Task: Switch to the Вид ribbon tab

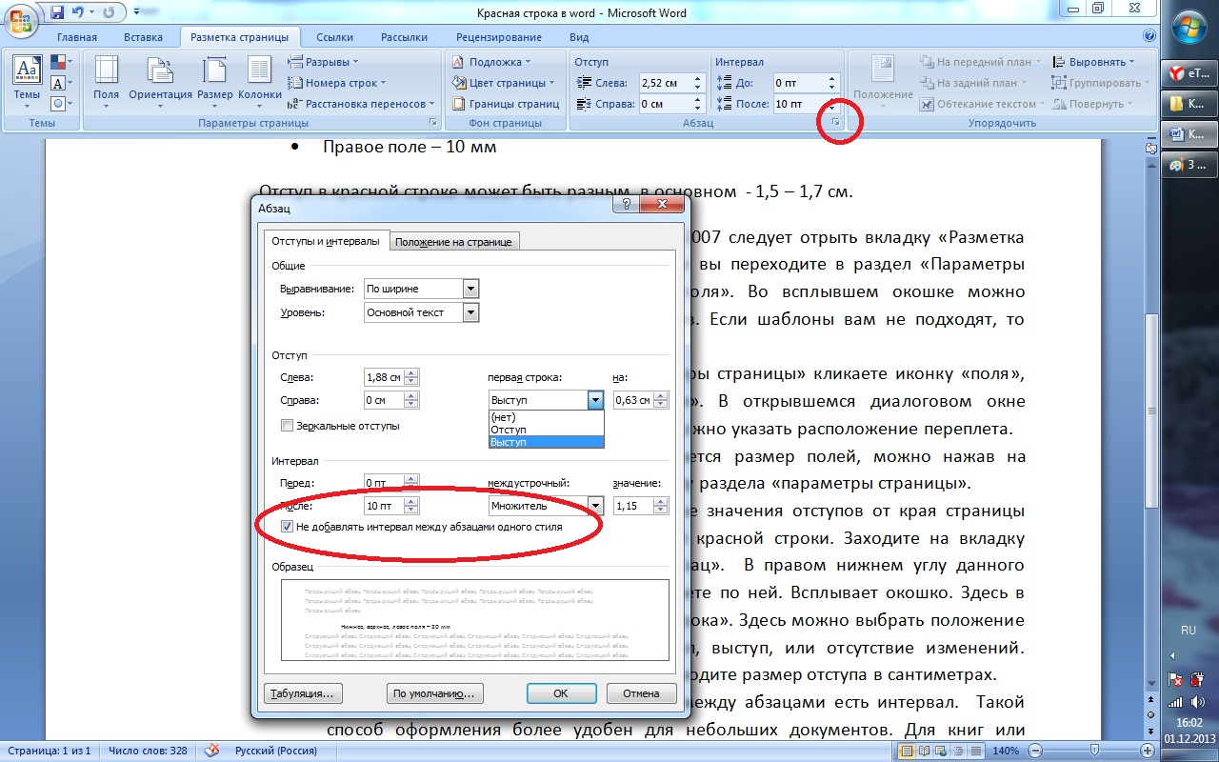Action: [578, 37]
